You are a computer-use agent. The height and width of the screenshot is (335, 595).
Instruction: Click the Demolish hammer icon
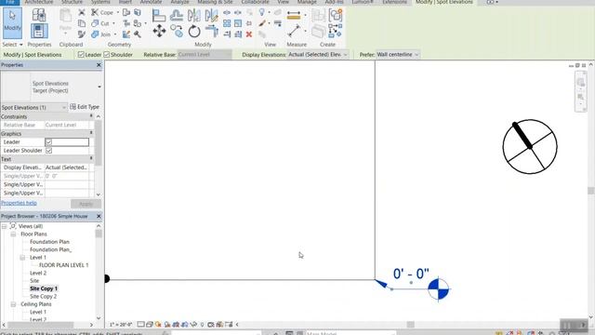138,34
